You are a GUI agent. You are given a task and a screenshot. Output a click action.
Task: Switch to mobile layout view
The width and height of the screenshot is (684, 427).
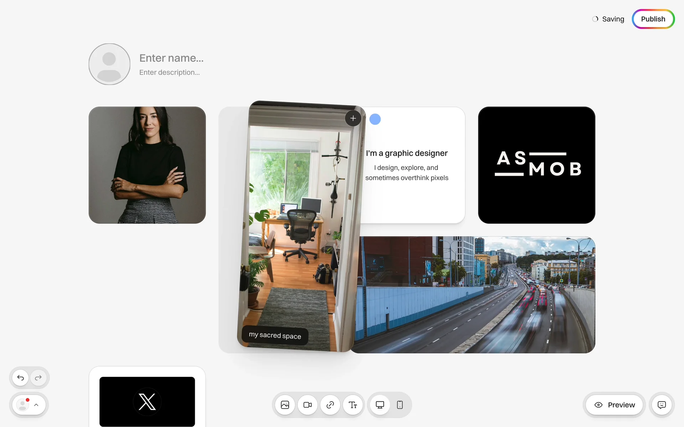pyautogui.click(x=400, y=405)
